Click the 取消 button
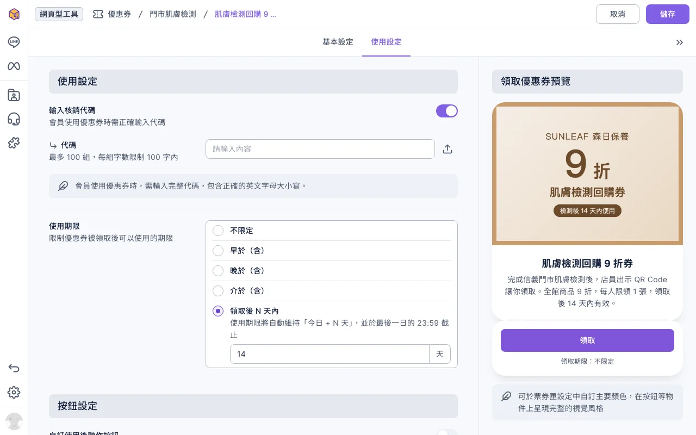 coord(618,14)
